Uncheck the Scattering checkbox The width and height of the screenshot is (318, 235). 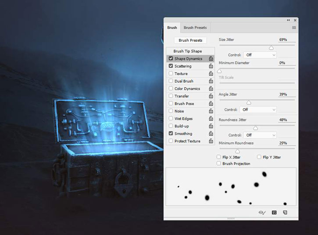[x=171, y=66]
